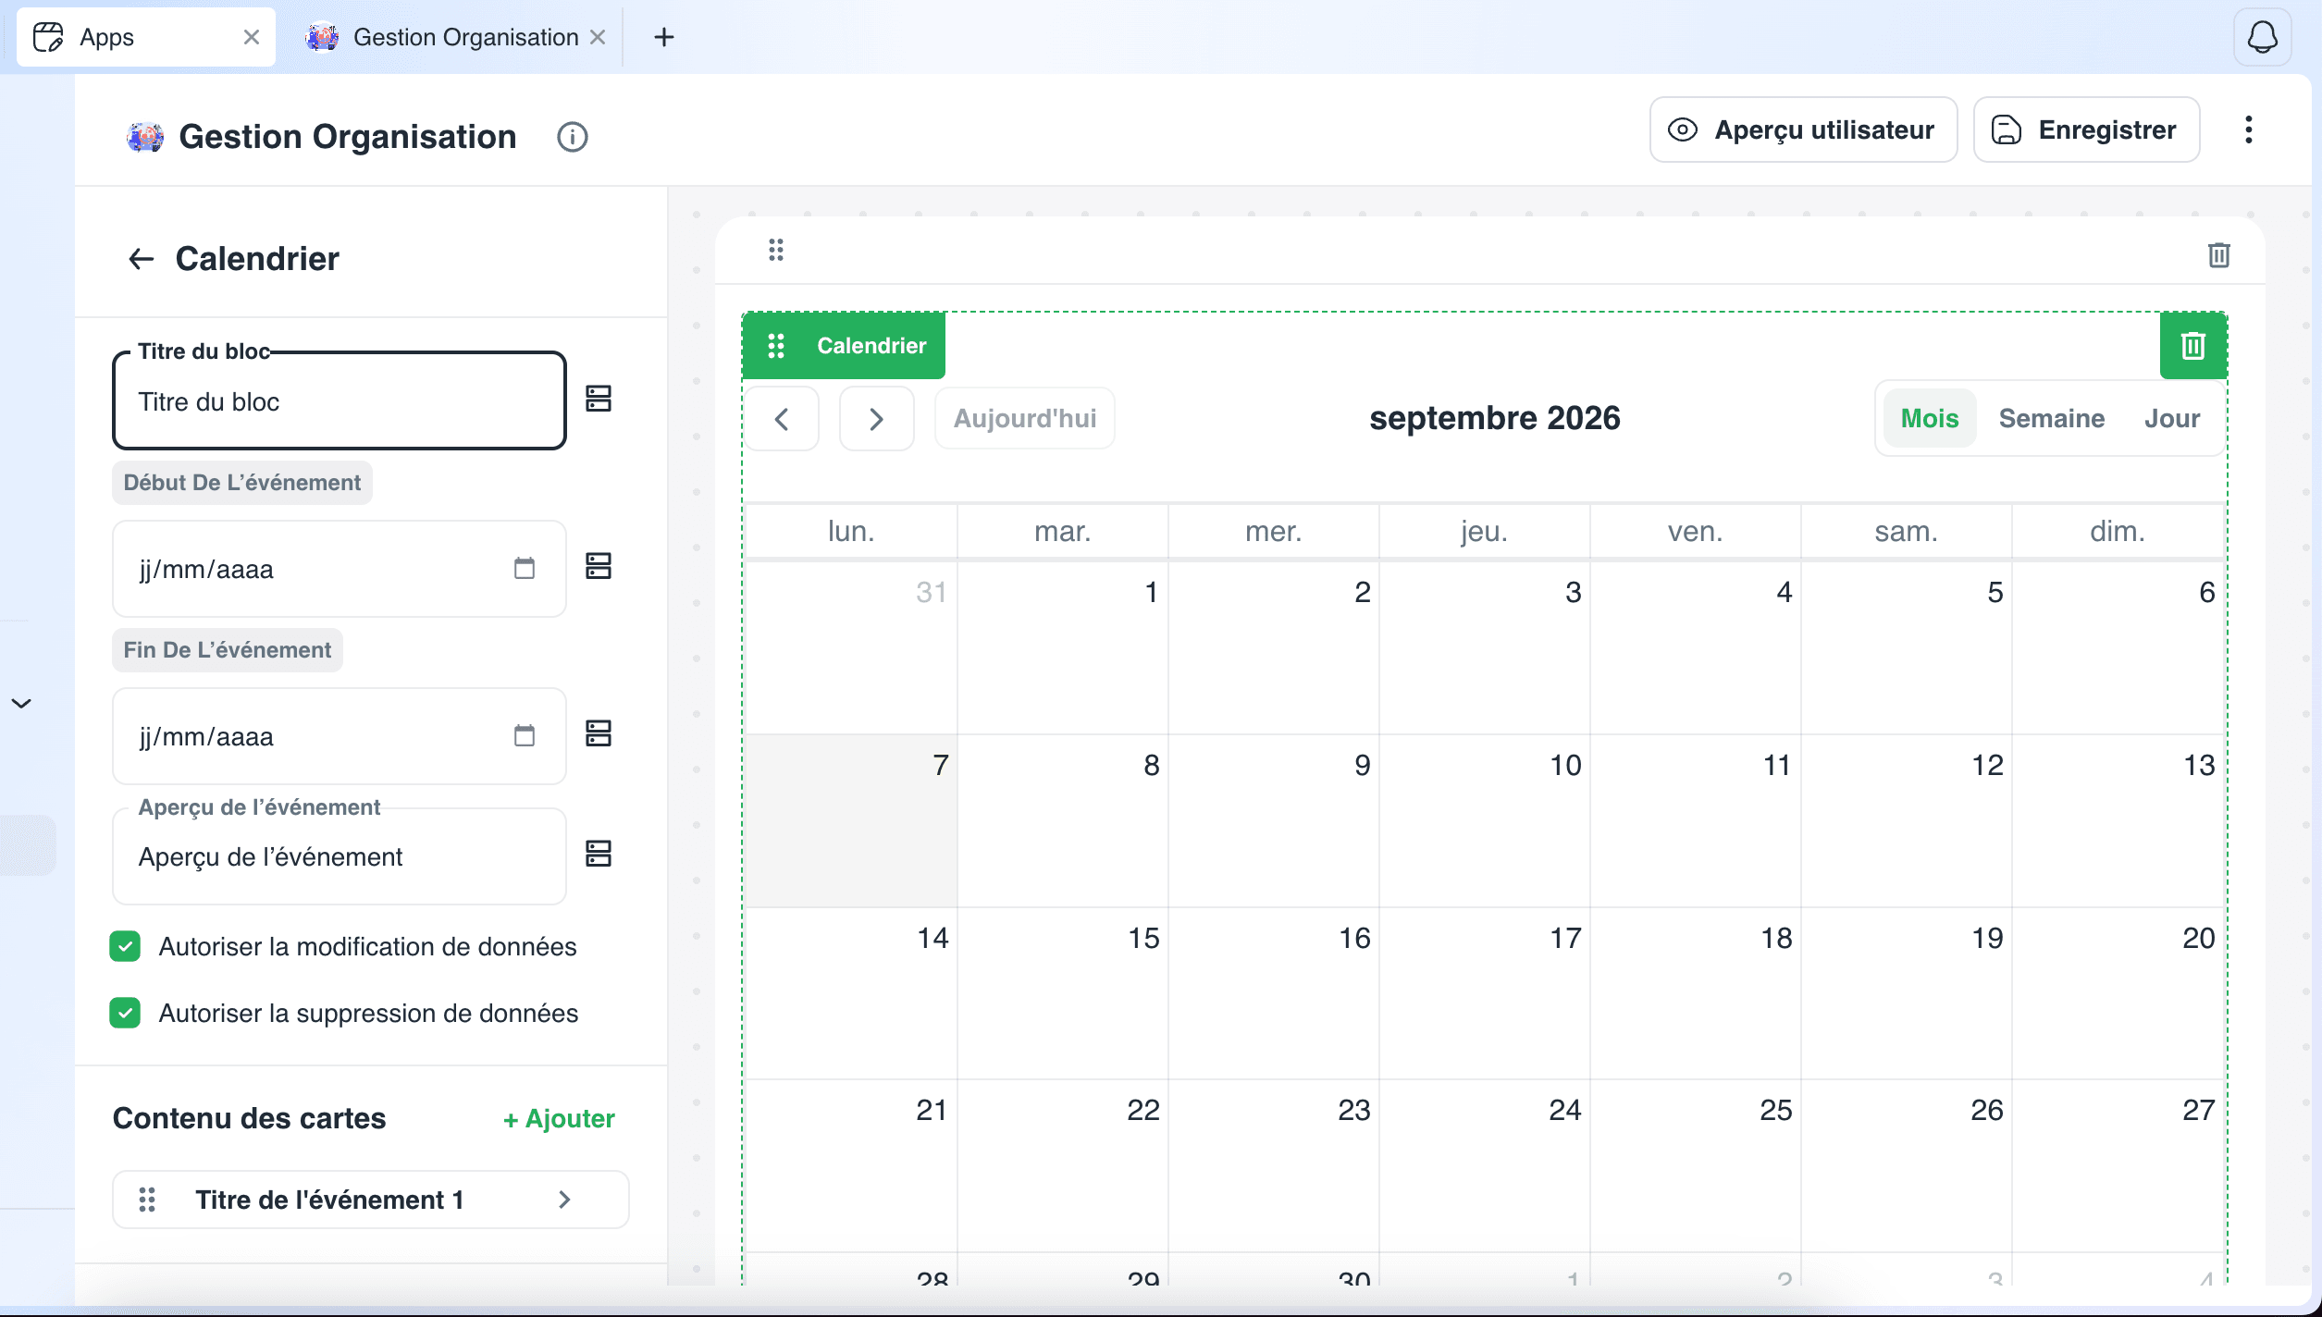Click the data binding icon for Aperçu de l'événement
Screen dimensions: 2322x1317
599,854
